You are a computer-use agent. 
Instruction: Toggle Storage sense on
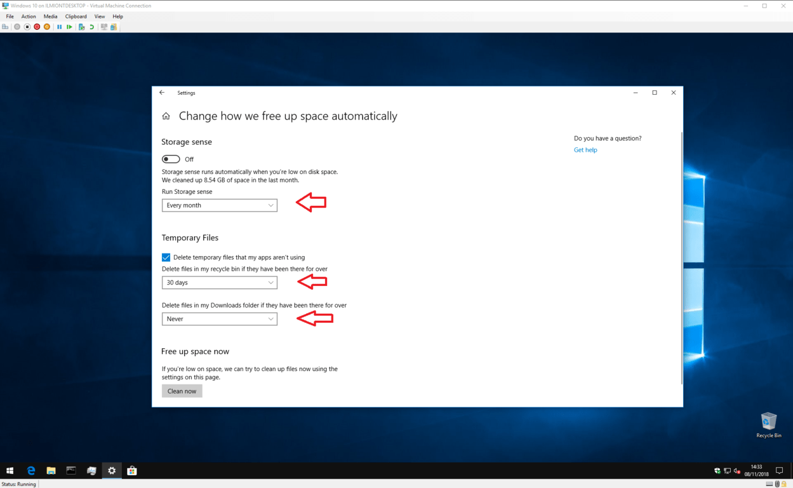[x=170, y=159]
